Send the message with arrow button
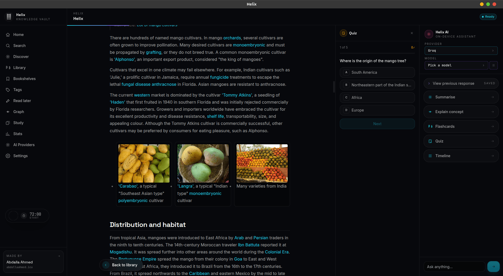This screenshot has height=276, width=503. point(494,267)
